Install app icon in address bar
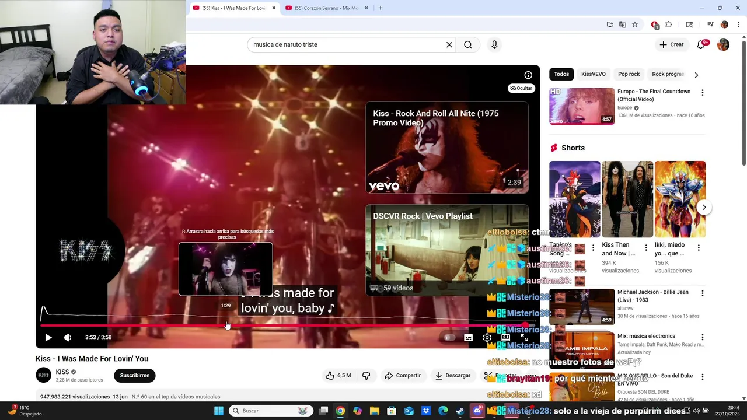Image resolution: width=747 pixels, height=420 pixels. pyautogui.click(x=610, y=24)
